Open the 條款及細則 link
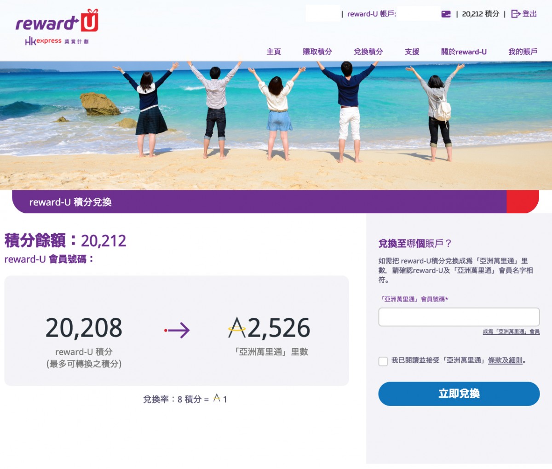Viewport: 552px width, 469px height. point(505,360)
